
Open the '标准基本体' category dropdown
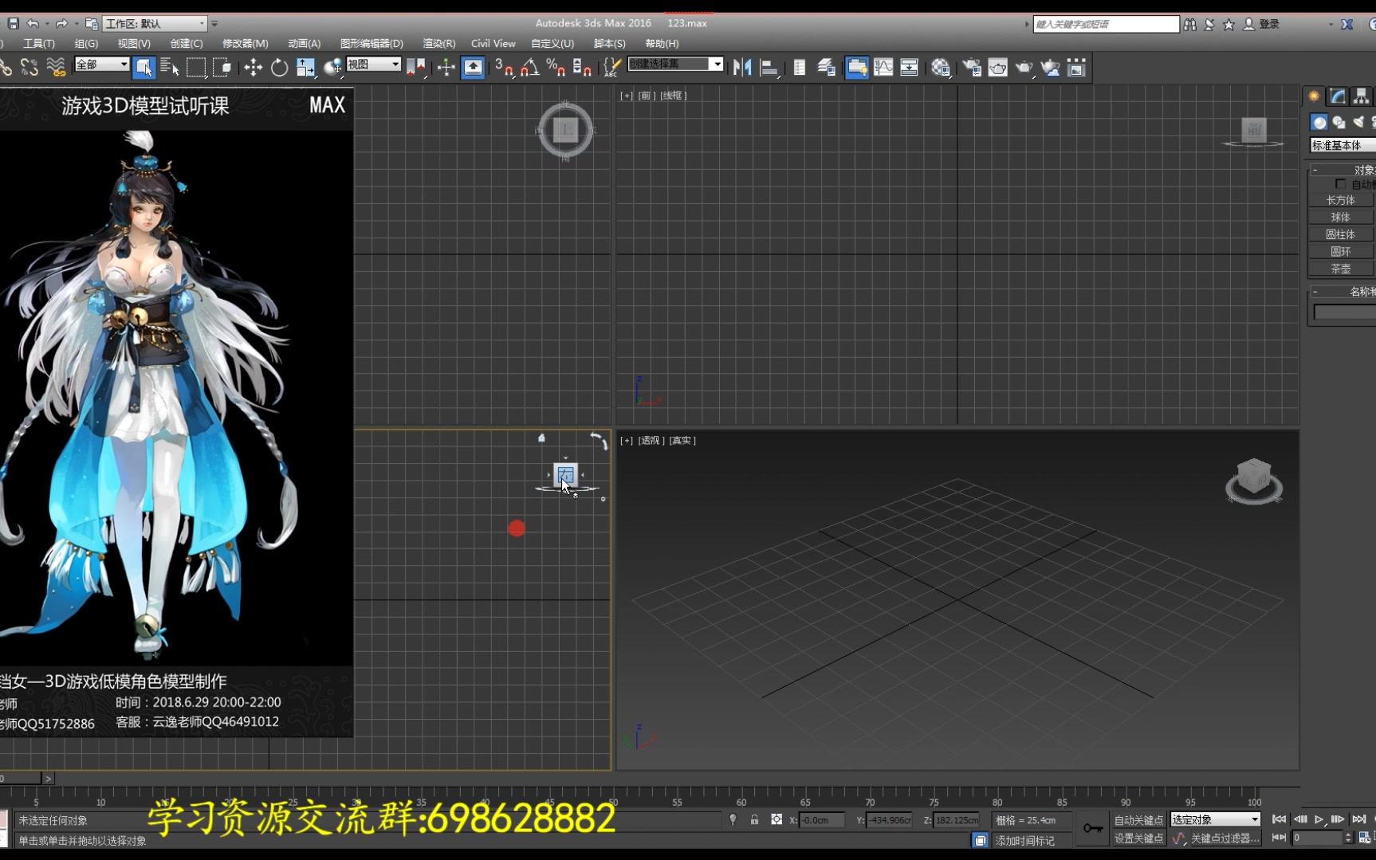[x=1343, y=145]
